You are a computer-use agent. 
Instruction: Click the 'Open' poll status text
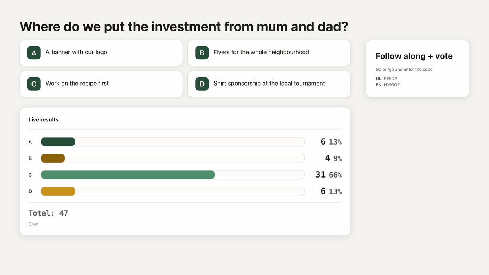pyautogui.click(x=33, y=224)
